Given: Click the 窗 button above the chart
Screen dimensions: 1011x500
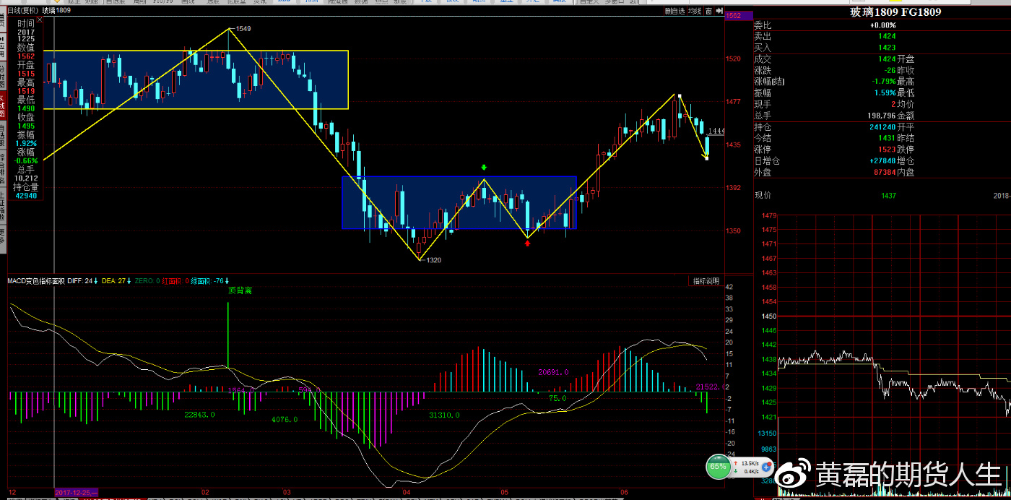Looking at the screenshot, I should pos(709,12).
